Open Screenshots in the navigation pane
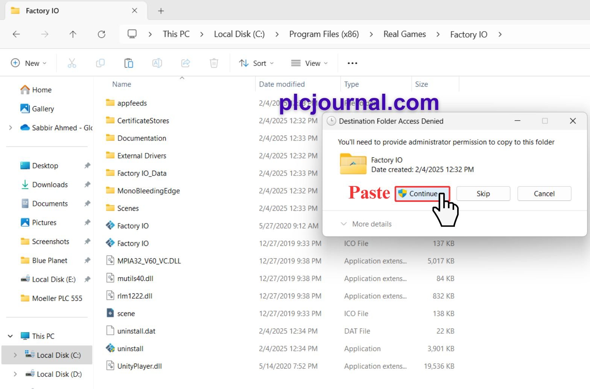Image resolution: width=590 pixels, height=389 pixels. (x=45, y=241)
